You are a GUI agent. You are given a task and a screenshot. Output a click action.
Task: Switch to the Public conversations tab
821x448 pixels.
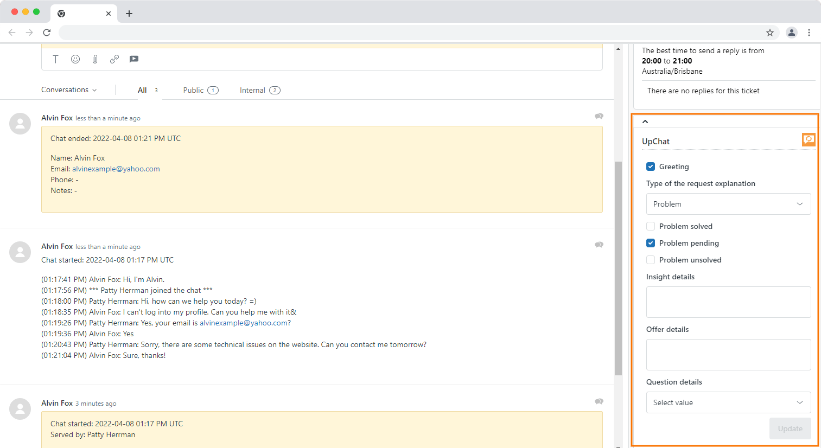point(201,90)
